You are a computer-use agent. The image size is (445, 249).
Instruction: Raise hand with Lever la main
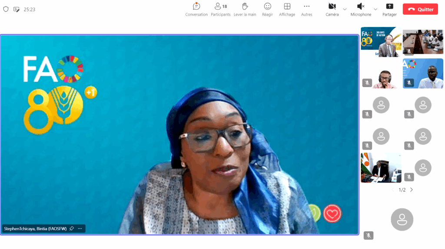[x=245, y=9]
